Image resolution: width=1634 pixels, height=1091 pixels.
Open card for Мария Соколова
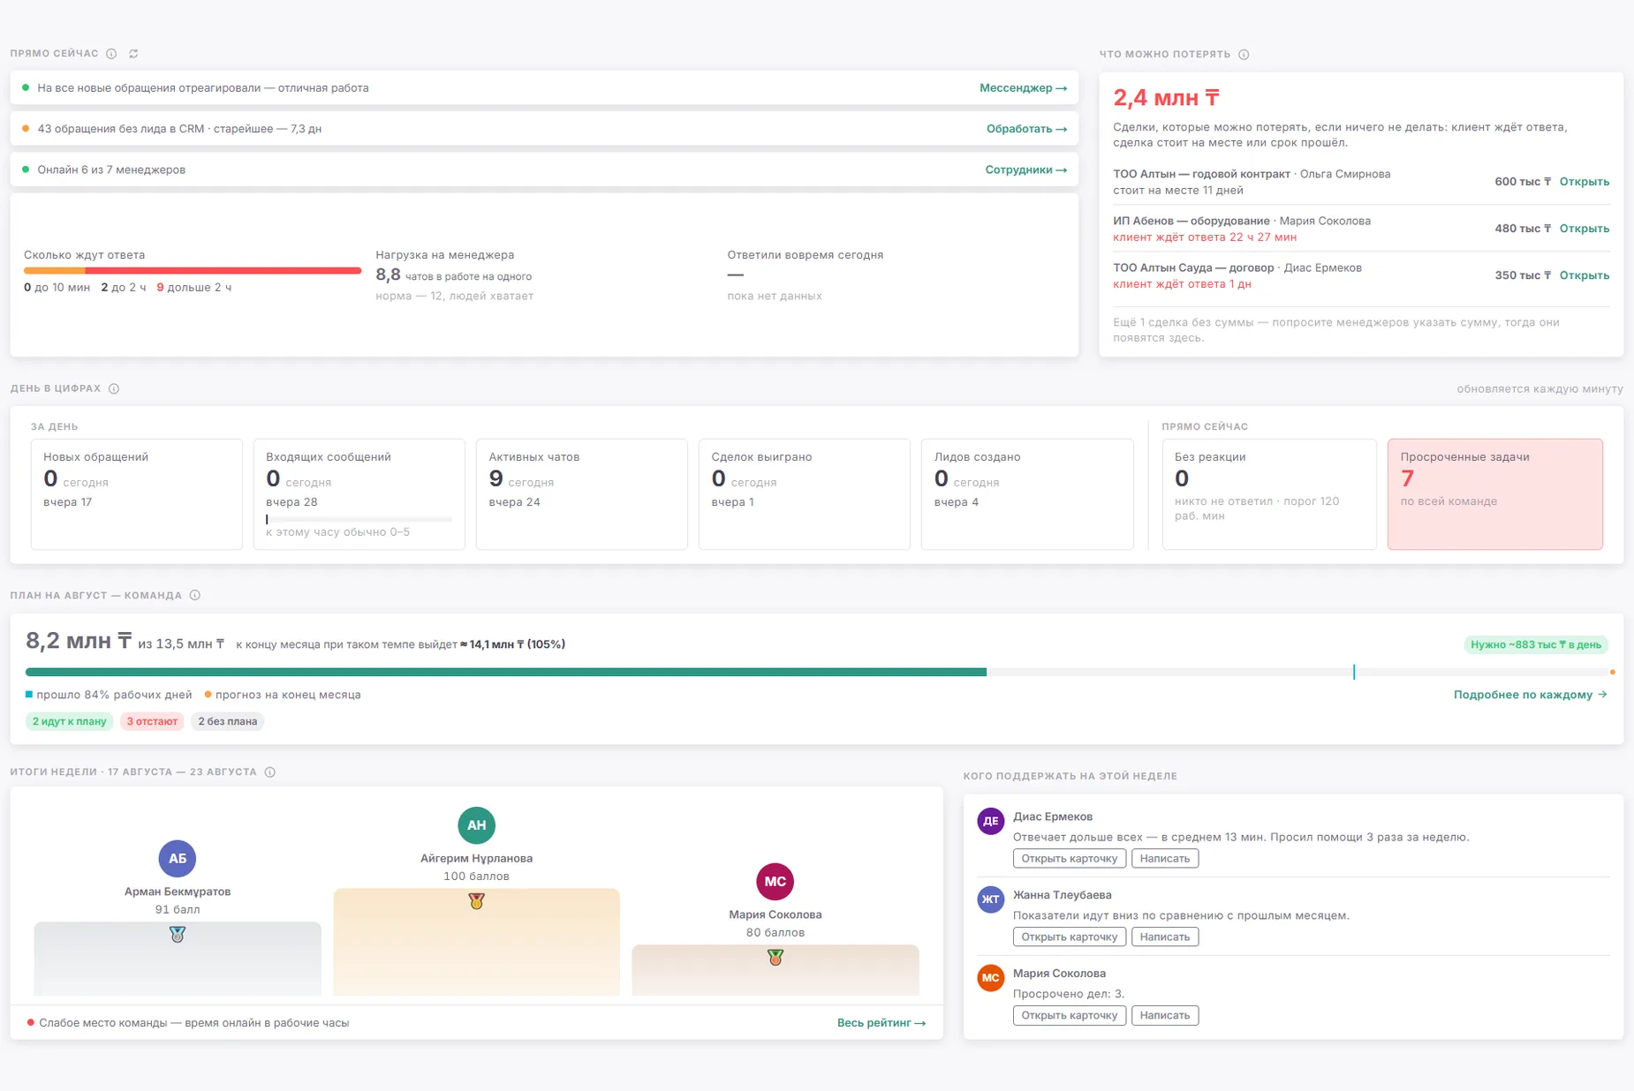[x=1070, y=1016]
